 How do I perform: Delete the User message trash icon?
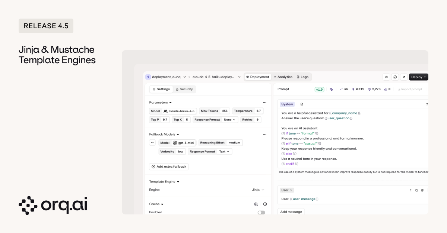[x=422, y=190]
